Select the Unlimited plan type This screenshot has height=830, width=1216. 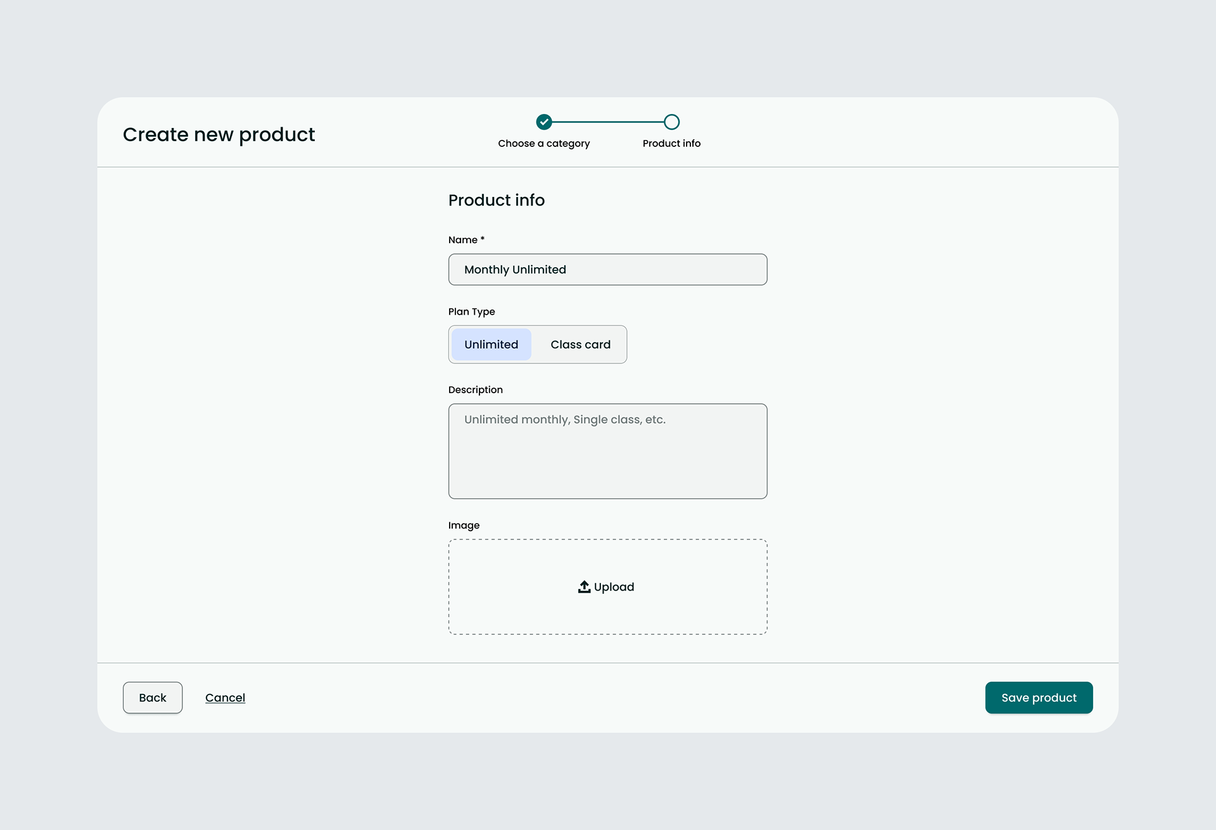tap(491, 344)
